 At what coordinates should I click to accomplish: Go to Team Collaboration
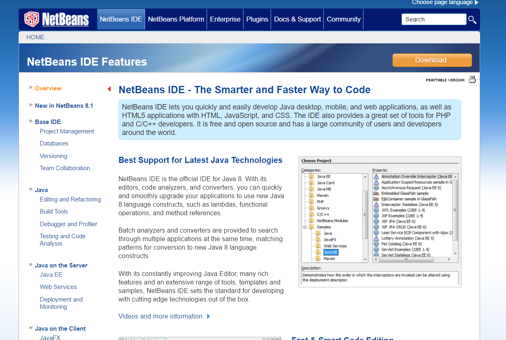pyautogui.click(x=65, y=168)
